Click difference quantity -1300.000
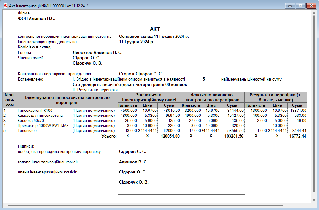The image size is (319, 210). pos(256,111)
